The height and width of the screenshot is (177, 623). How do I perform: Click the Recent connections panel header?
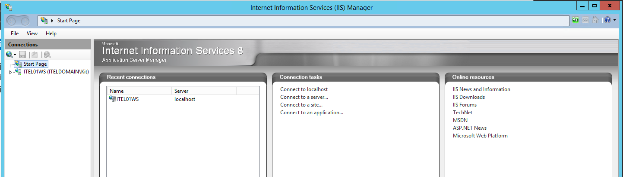(183, 77)
